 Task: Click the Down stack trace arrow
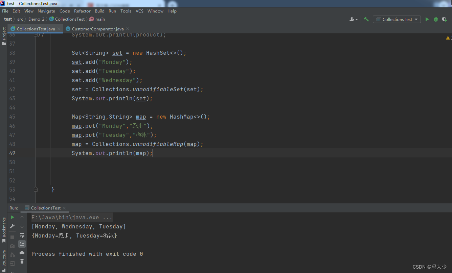point(22,226)
